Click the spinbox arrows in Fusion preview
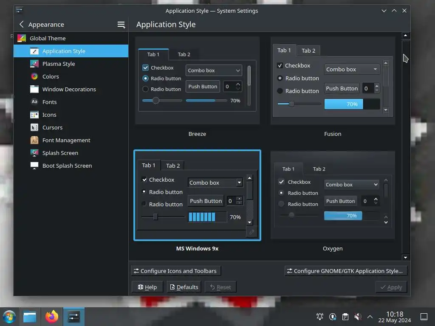 (376, 88)
